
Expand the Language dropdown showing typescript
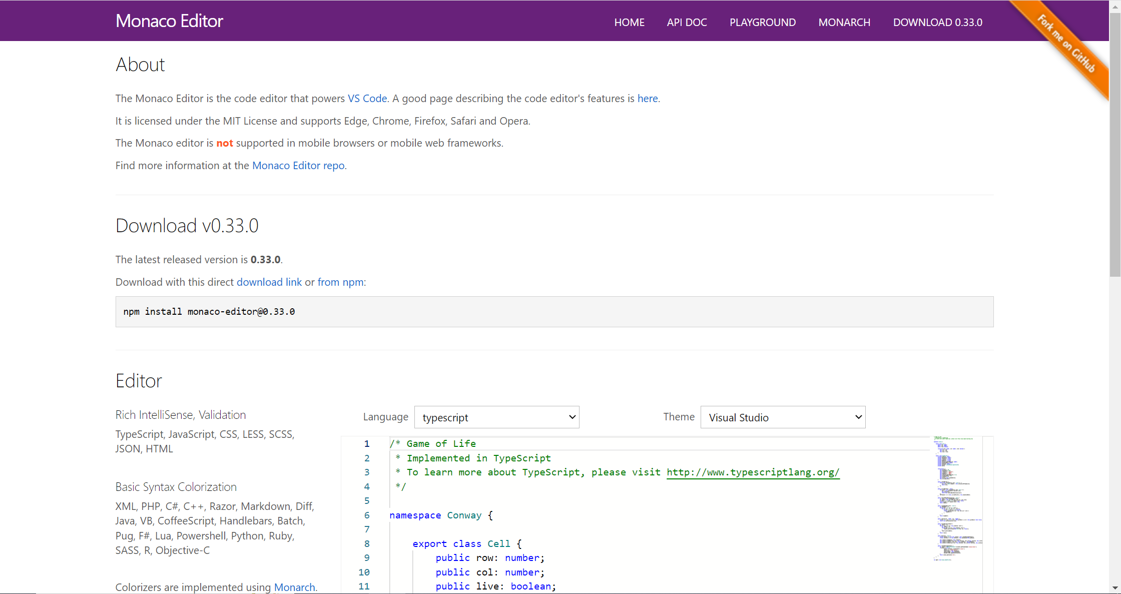coord(497,417)
